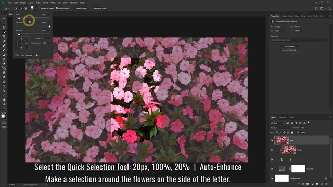Open the layer comp dropdown in Properties

300,40
